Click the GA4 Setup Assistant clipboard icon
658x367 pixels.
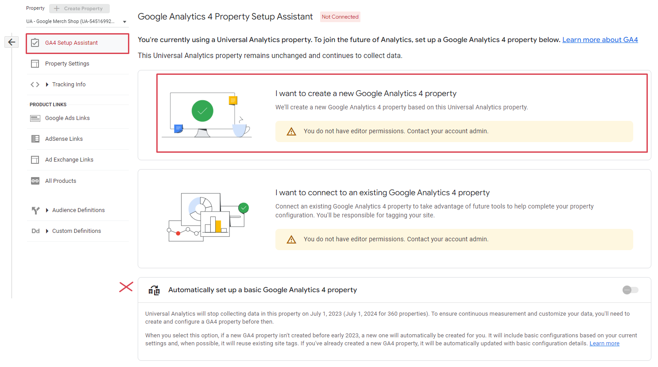pyautogui.click(x=35, y=43)
